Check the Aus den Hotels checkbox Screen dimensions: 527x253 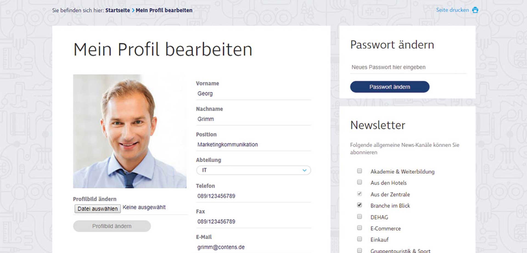click(x=359, y=182)
